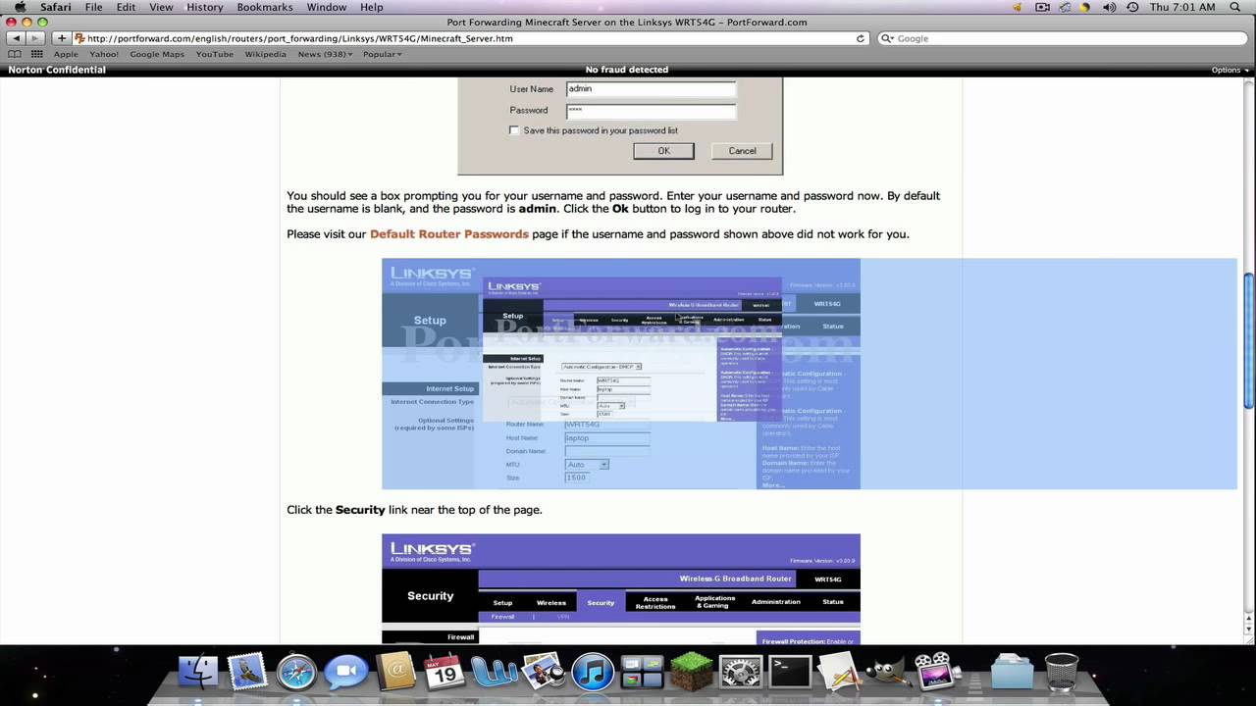The height and width of the screenshot is (706, 1256).
Task: Check 'Save this password in your password list'
Action: pos(514,130)
